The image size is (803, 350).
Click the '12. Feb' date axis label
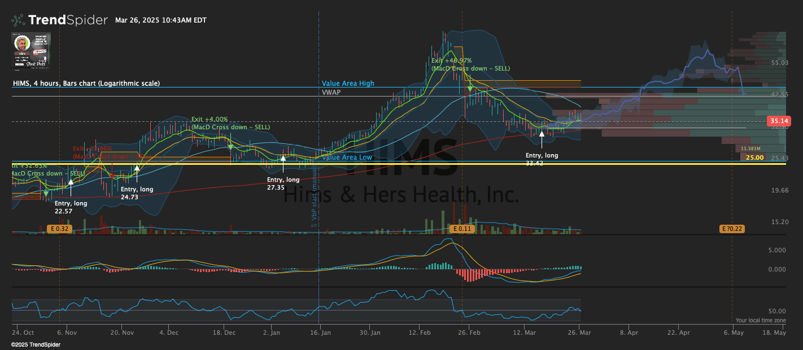point(420,334)
